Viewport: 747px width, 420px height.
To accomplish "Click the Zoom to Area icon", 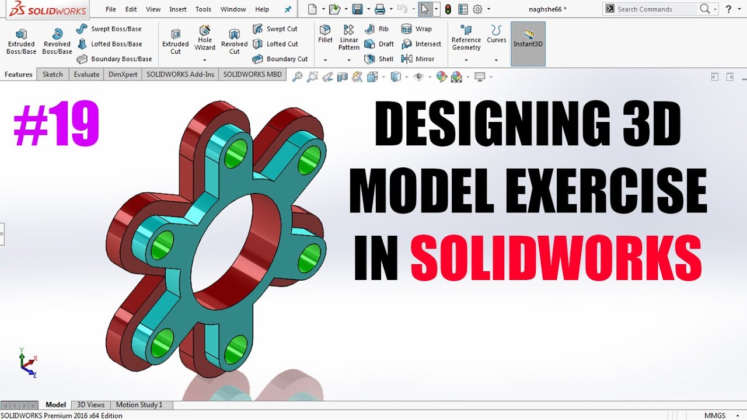I will 313,76.
